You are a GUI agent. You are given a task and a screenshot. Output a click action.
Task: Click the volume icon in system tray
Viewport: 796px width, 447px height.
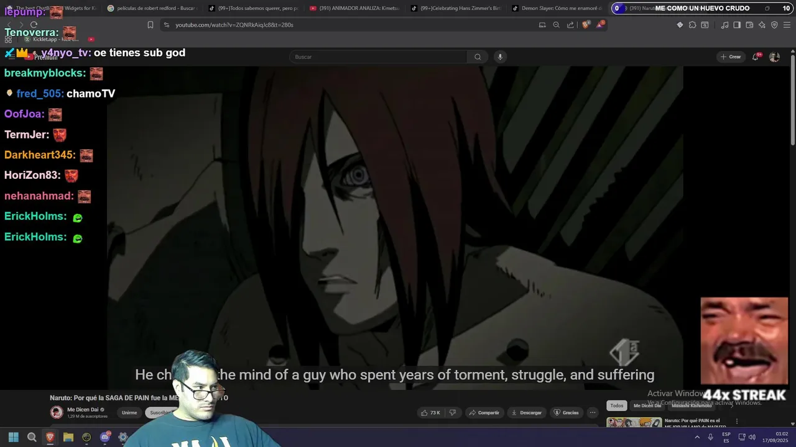(x=752, y=438)
